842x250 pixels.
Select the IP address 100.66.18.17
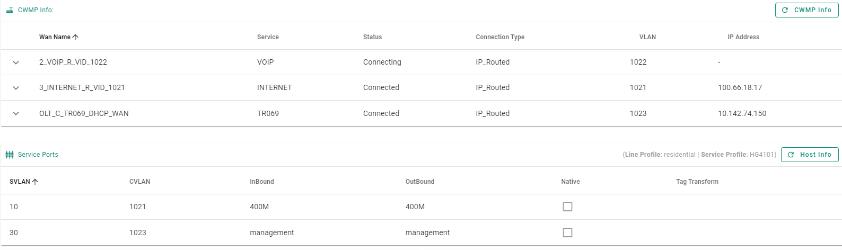click(x=740, y=88)
